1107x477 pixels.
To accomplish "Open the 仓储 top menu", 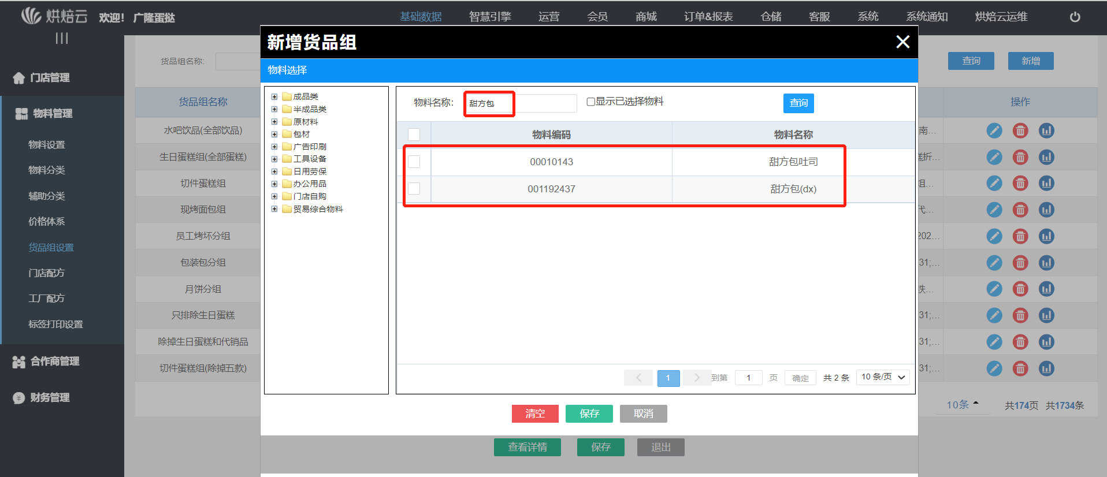I will tap(771, 17).
